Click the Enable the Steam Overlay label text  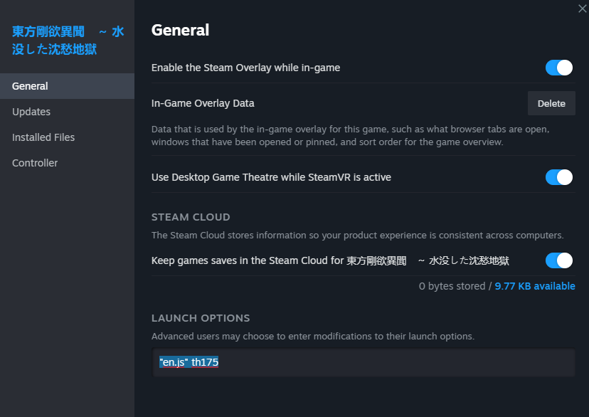click(x=245, y=68)
